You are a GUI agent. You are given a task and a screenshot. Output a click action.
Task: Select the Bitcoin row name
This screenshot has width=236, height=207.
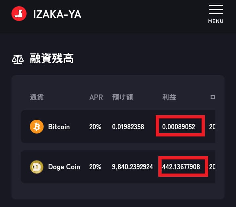pyautogui.click(x=59, y=127)
